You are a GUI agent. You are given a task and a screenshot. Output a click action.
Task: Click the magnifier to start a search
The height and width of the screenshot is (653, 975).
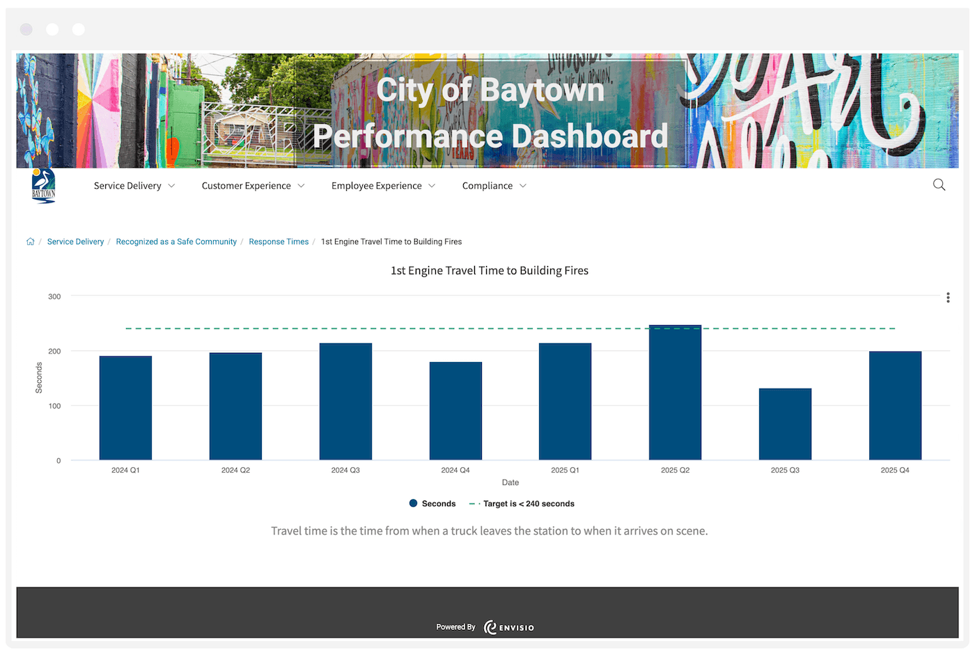coord(939,185)
